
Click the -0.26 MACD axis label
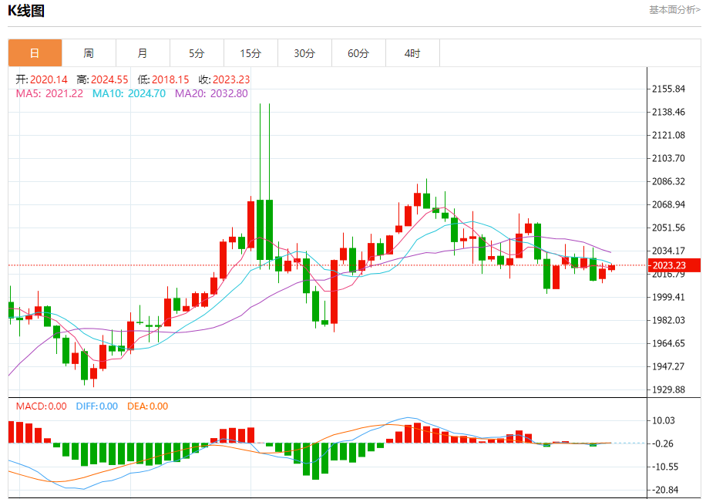(663, 443)
